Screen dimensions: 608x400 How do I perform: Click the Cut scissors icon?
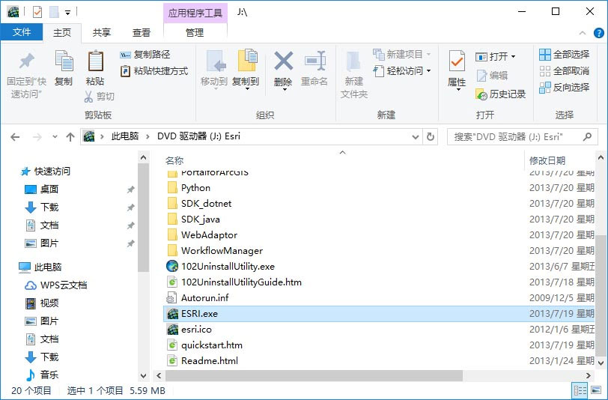click(89, 97)
